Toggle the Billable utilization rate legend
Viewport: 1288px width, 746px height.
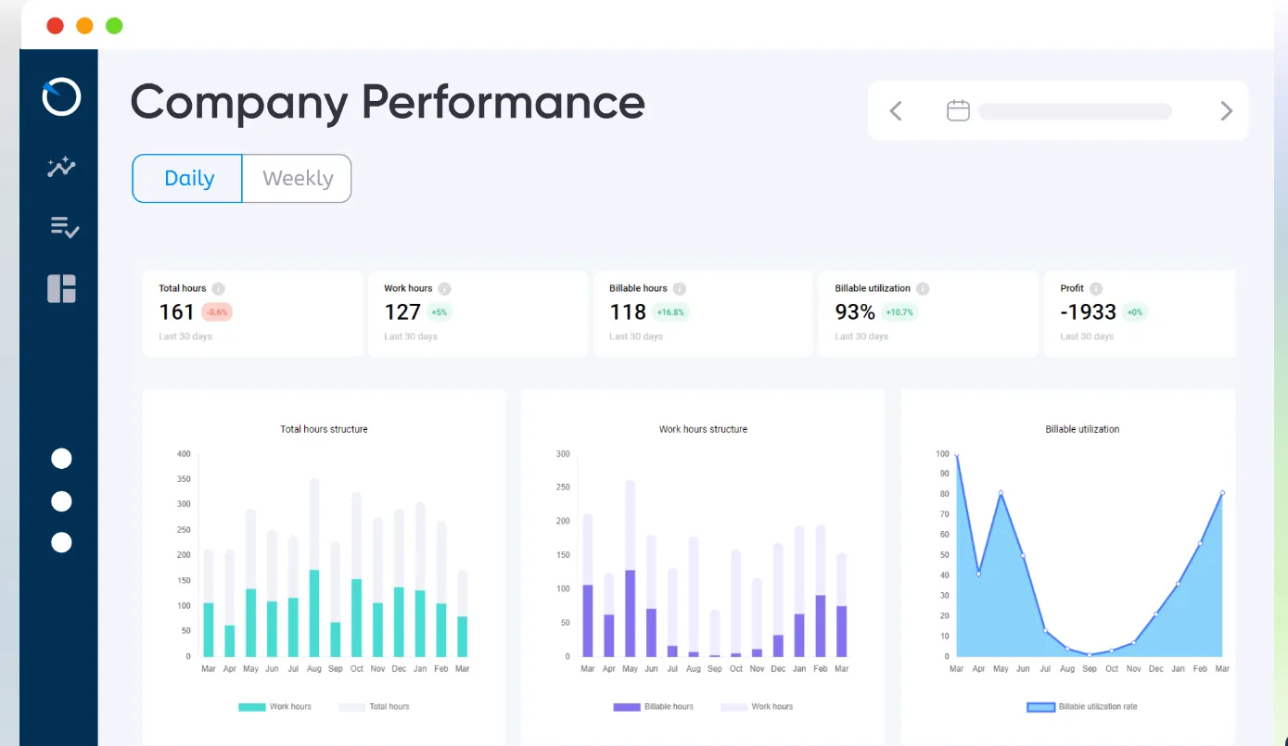pyautogui.click(x=1081, y=706)
